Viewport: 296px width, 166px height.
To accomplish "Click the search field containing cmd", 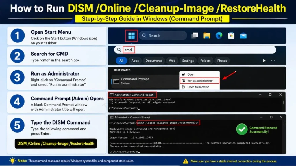I will tap(195, 50).
